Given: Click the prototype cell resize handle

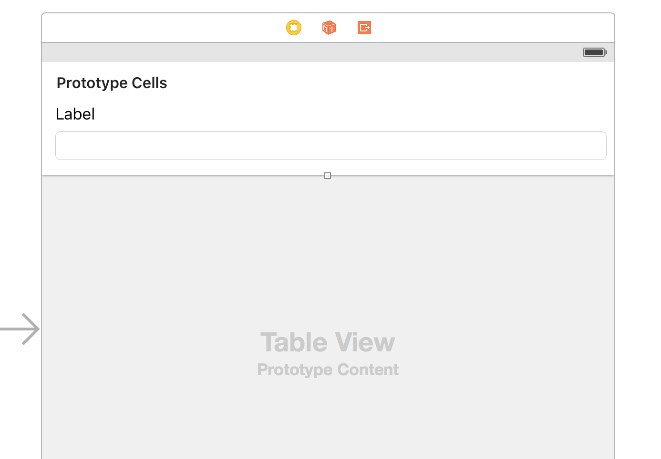Looking at the screenshot, I should pos(328,176).
